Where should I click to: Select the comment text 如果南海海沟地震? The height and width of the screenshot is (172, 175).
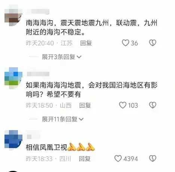click(53, 85)
